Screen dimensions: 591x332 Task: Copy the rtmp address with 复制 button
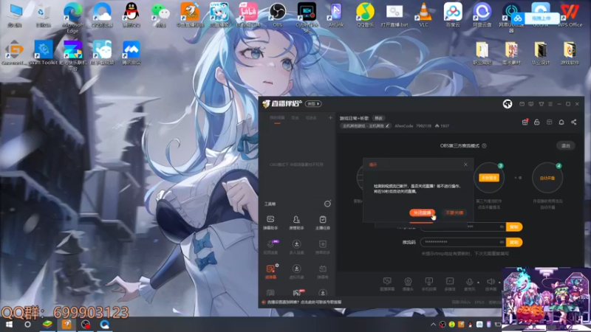[x=514, y=227]
